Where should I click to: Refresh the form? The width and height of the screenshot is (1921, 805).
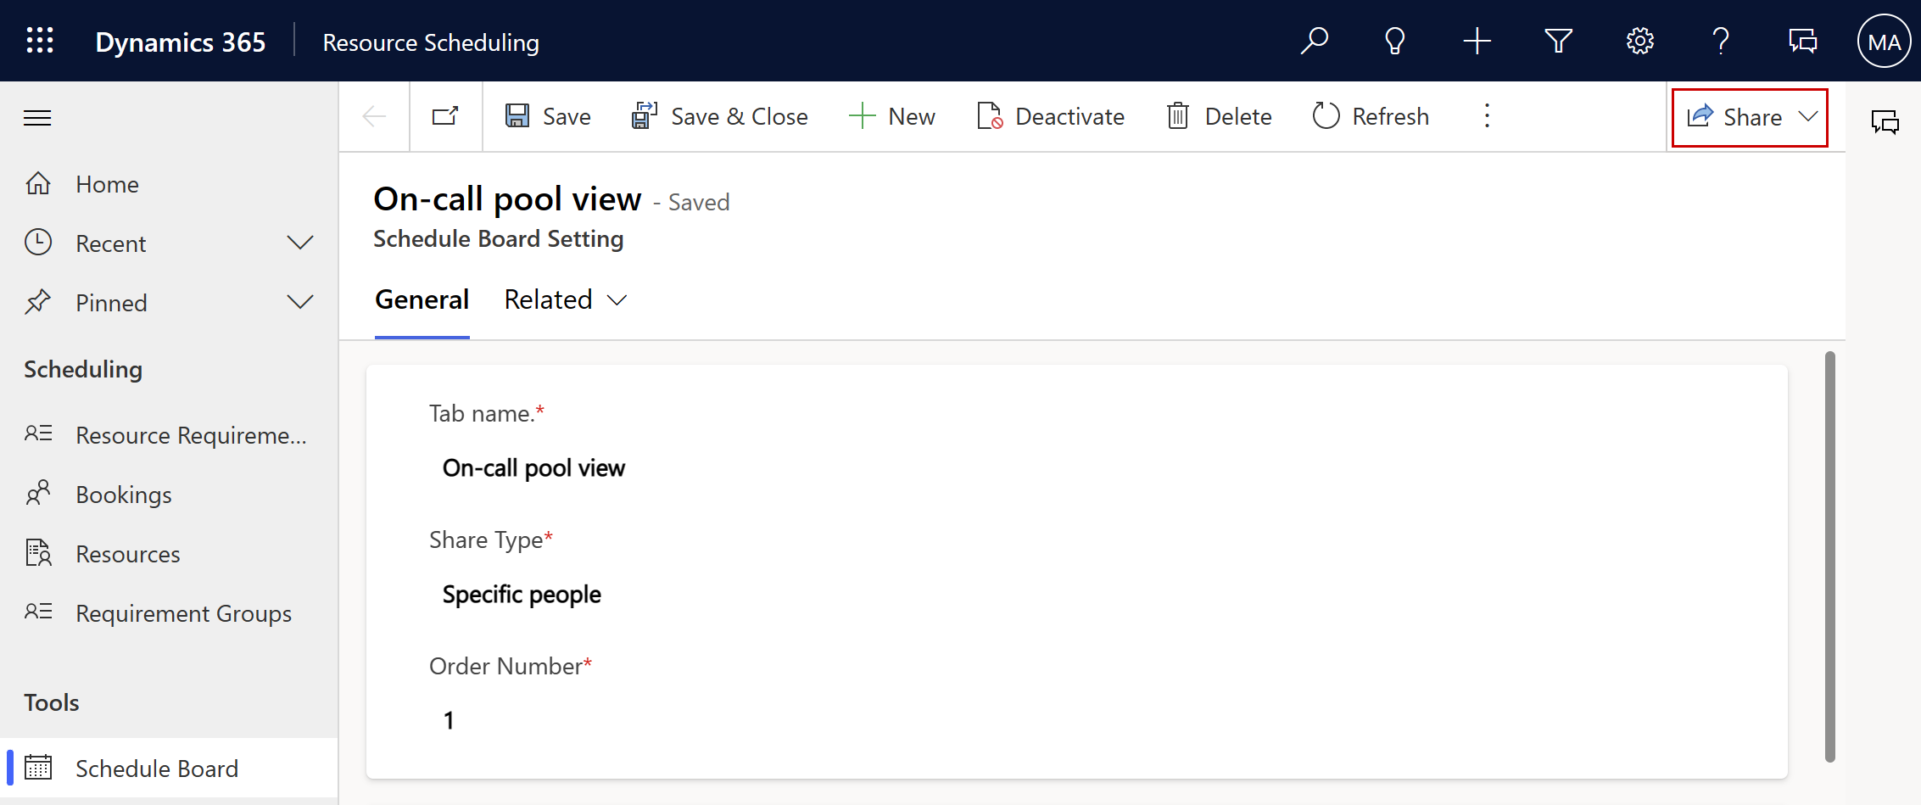pyautogui.click(x=1371, y=116)
